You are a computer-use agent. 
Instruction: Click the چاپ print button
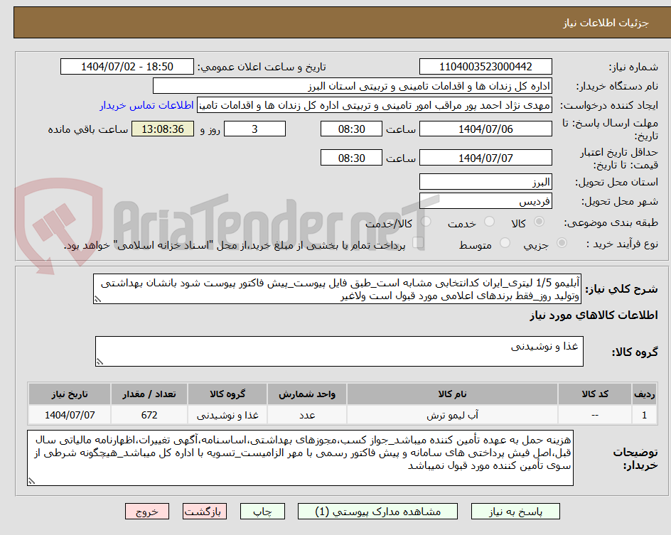pos(262,511)
